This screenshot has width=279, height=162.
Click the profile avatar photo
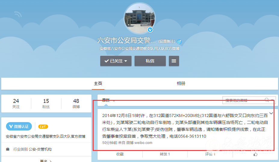(x=140, y=18)
